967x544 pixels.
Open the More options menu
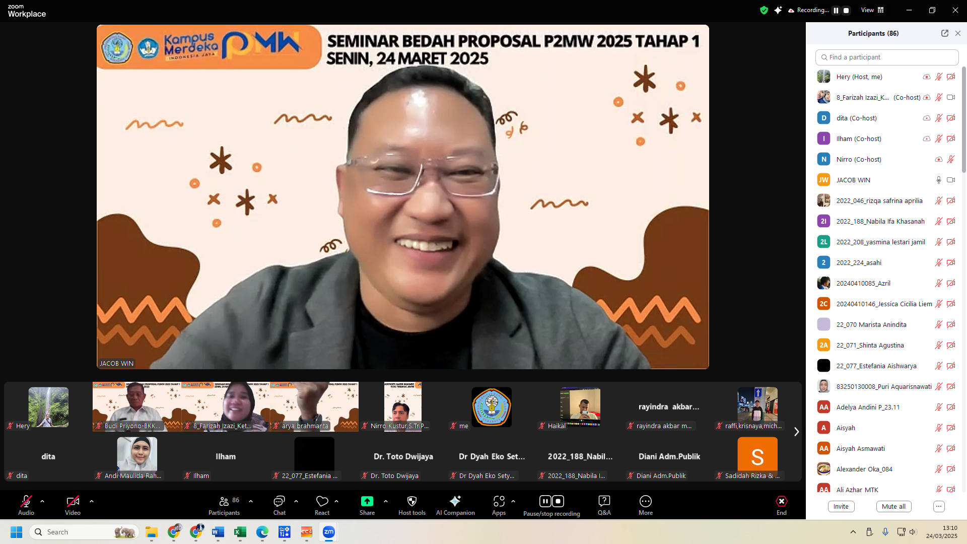coord(645,501)
